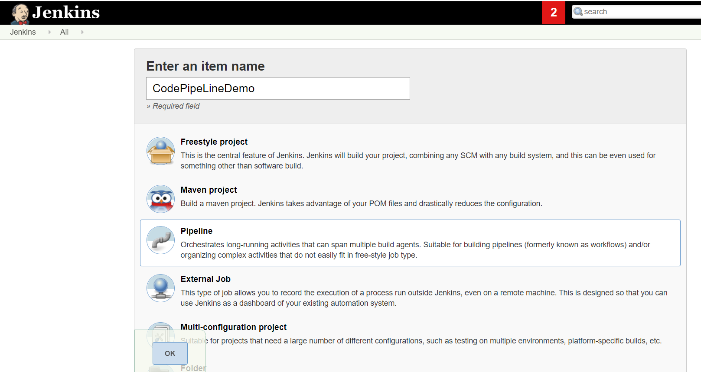
Task: Select the Multi-configuration project icon
Action: [160, 333]
